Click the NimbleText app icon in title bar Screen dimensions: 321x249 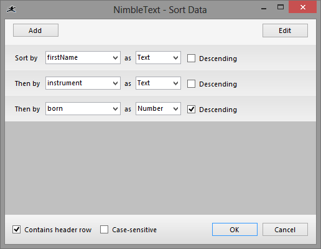point(11,9)
